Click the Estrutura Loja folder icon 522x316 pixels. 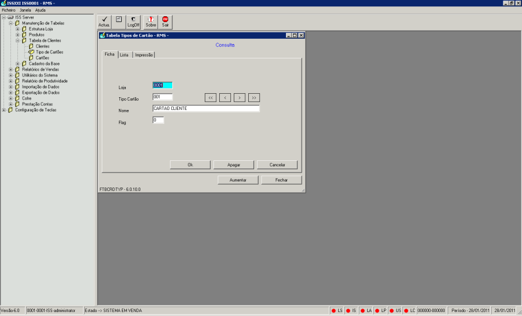[24, 29]
